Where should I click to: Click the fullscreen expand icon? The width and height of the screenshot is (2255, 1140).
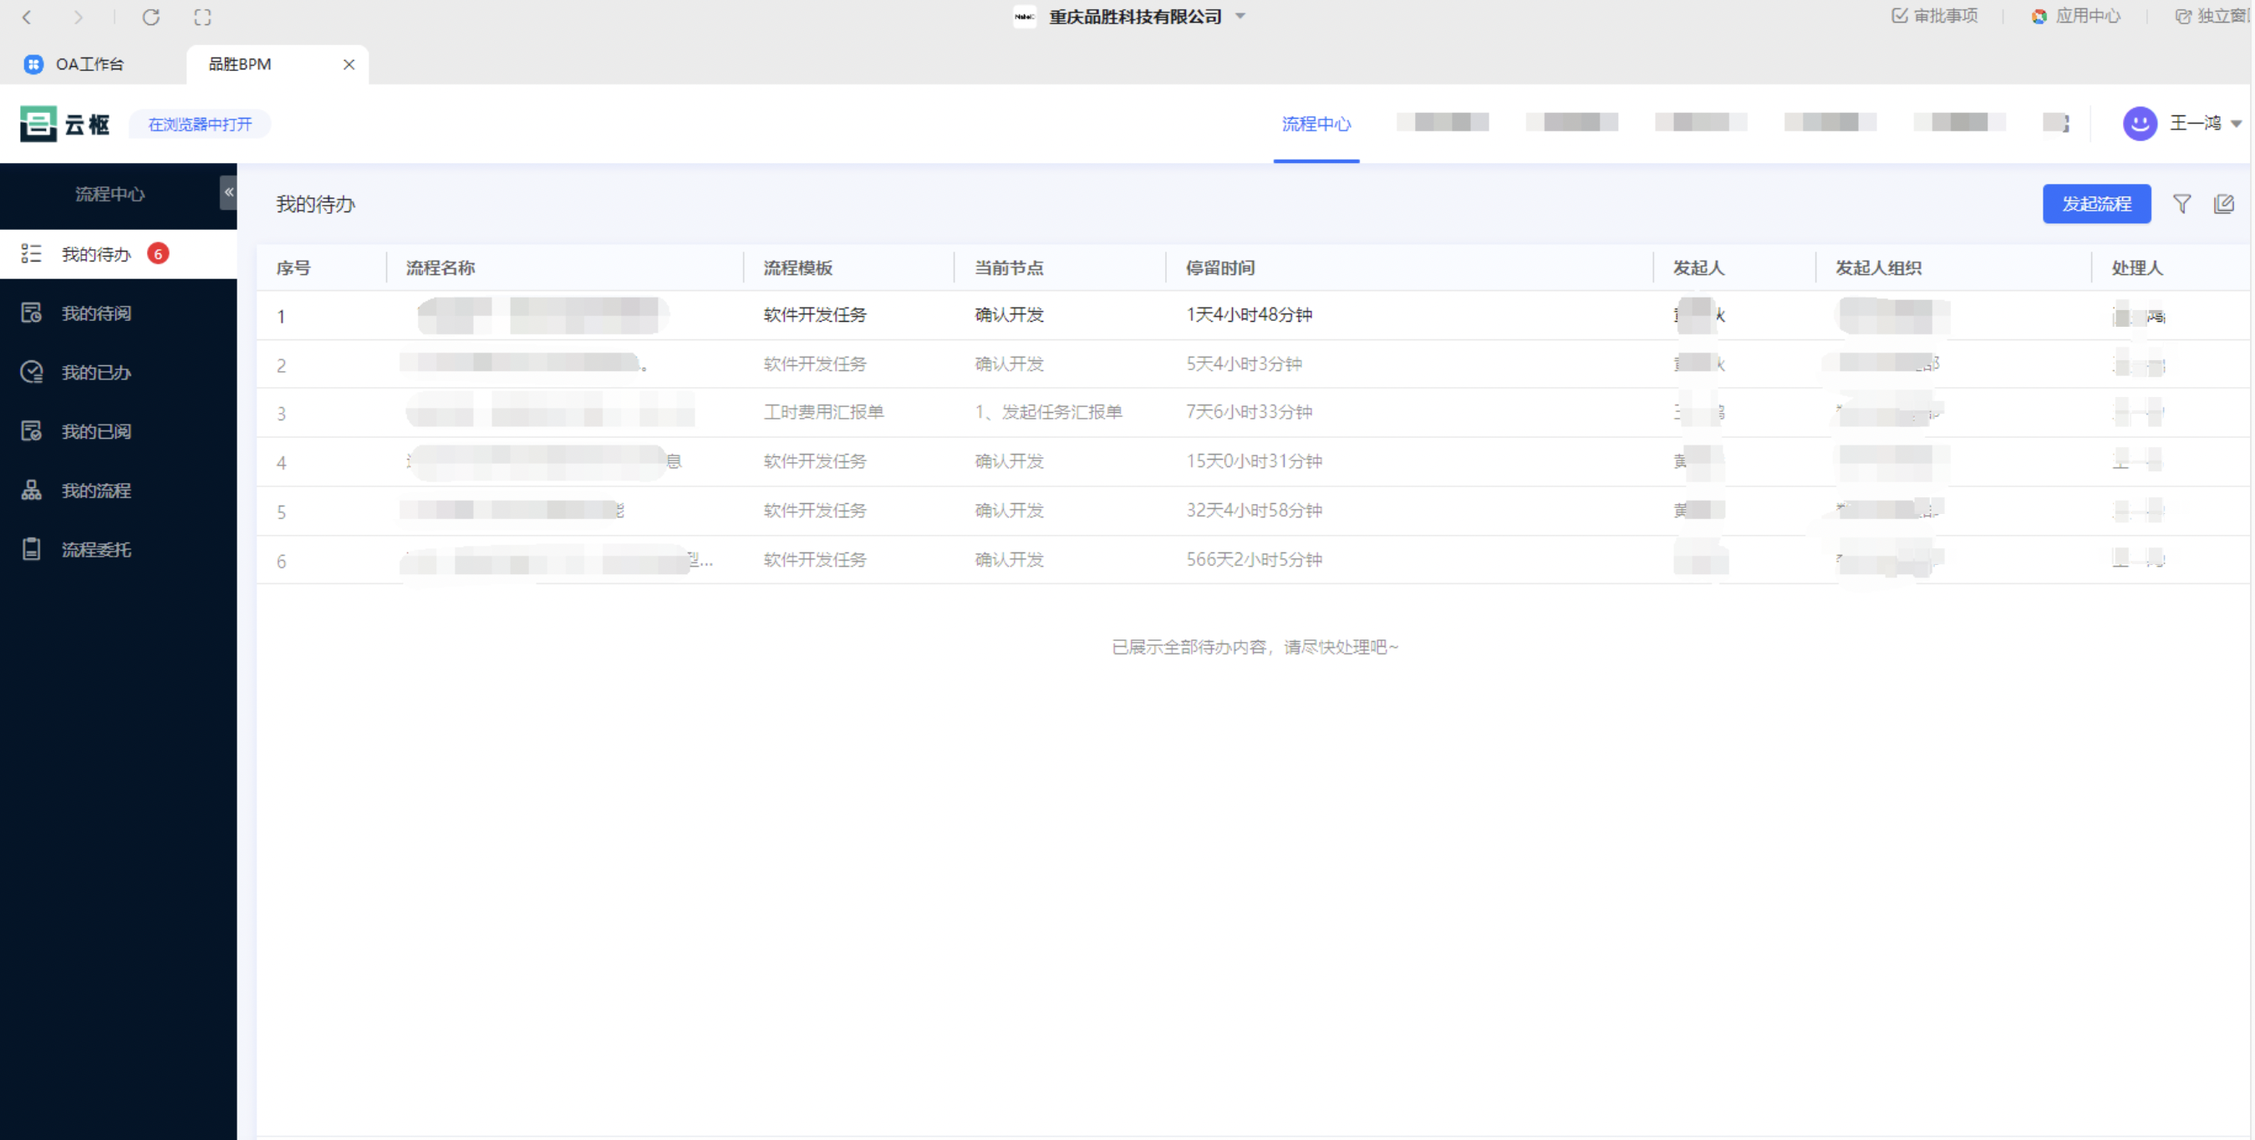202,17
